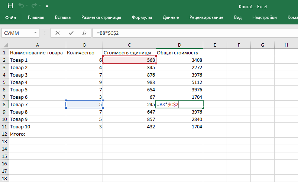This screenshot has height=182, width=298.
Task: Select column A header
Action: [x=38, y=45]
